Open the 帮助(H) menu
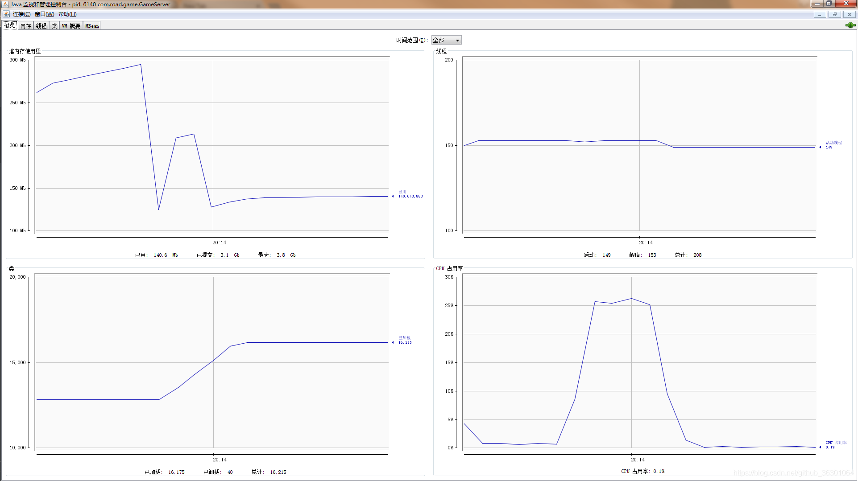Screen dimensions: 858x481 (x=67, y=14)
